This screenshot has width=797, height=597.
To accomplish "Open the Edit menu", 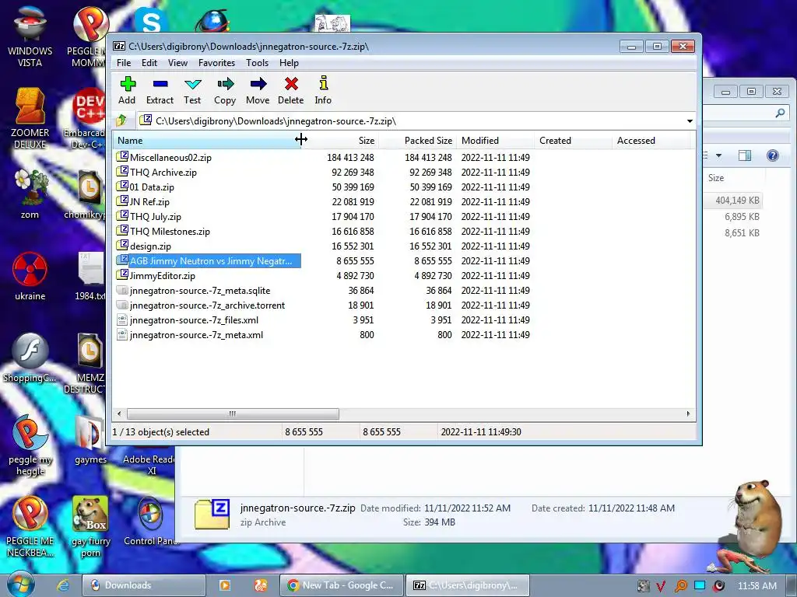I will coord(149,63).
